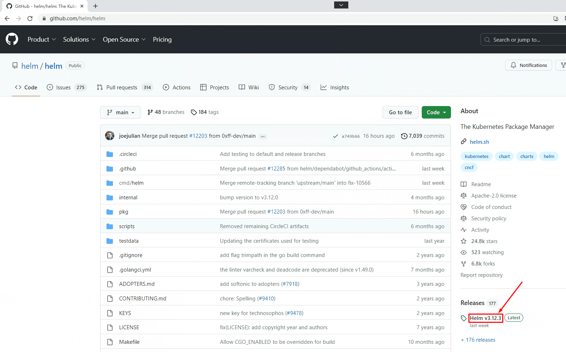Expand the Product menu
This screenshot has width=566, height=352.
(42, 40)
